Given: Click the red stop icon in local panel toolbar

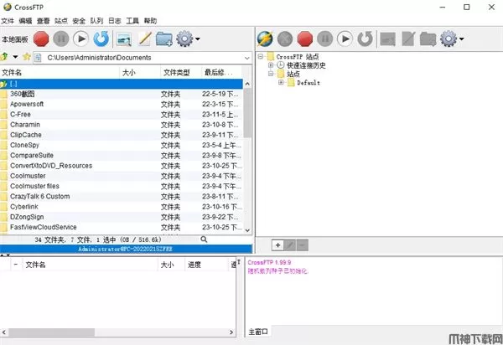Looking at the screenshot, I should [41, 39].
